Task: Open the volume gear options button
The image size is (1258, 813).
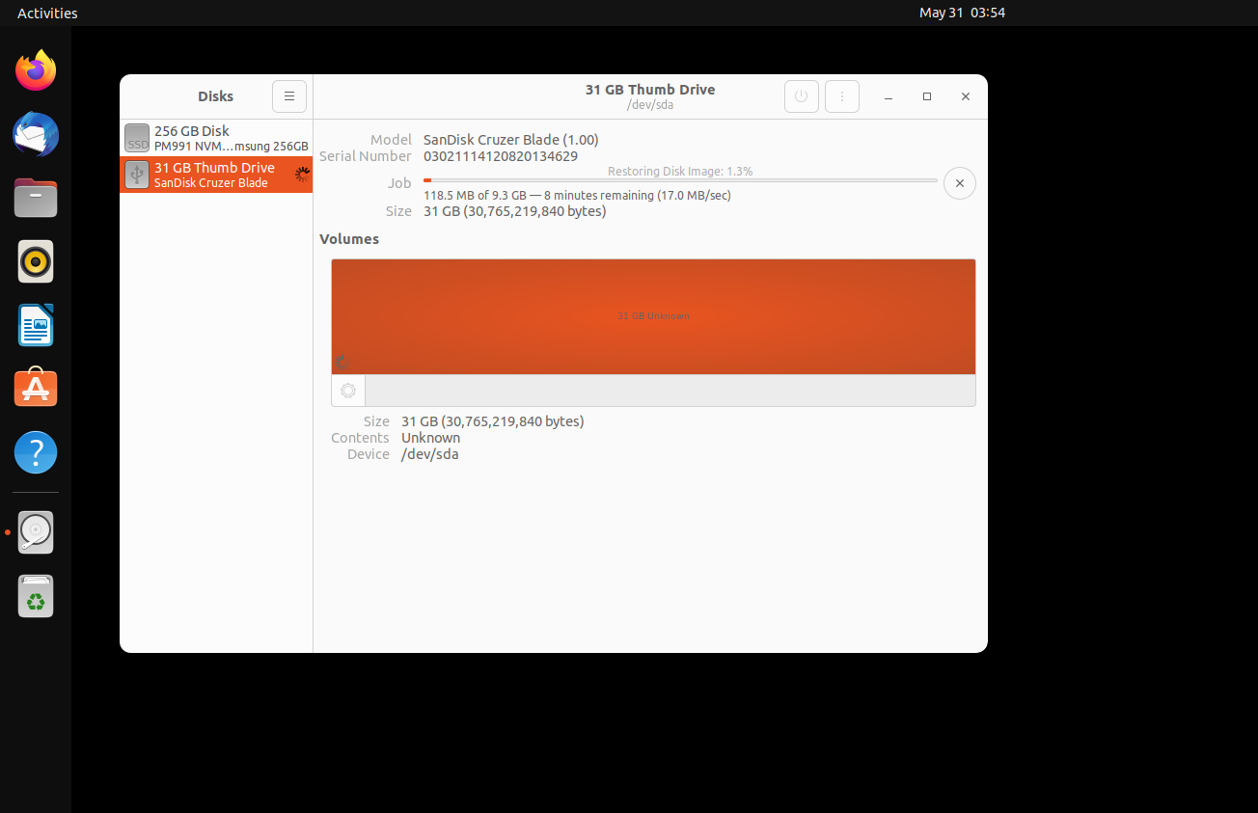Action: 348,391
